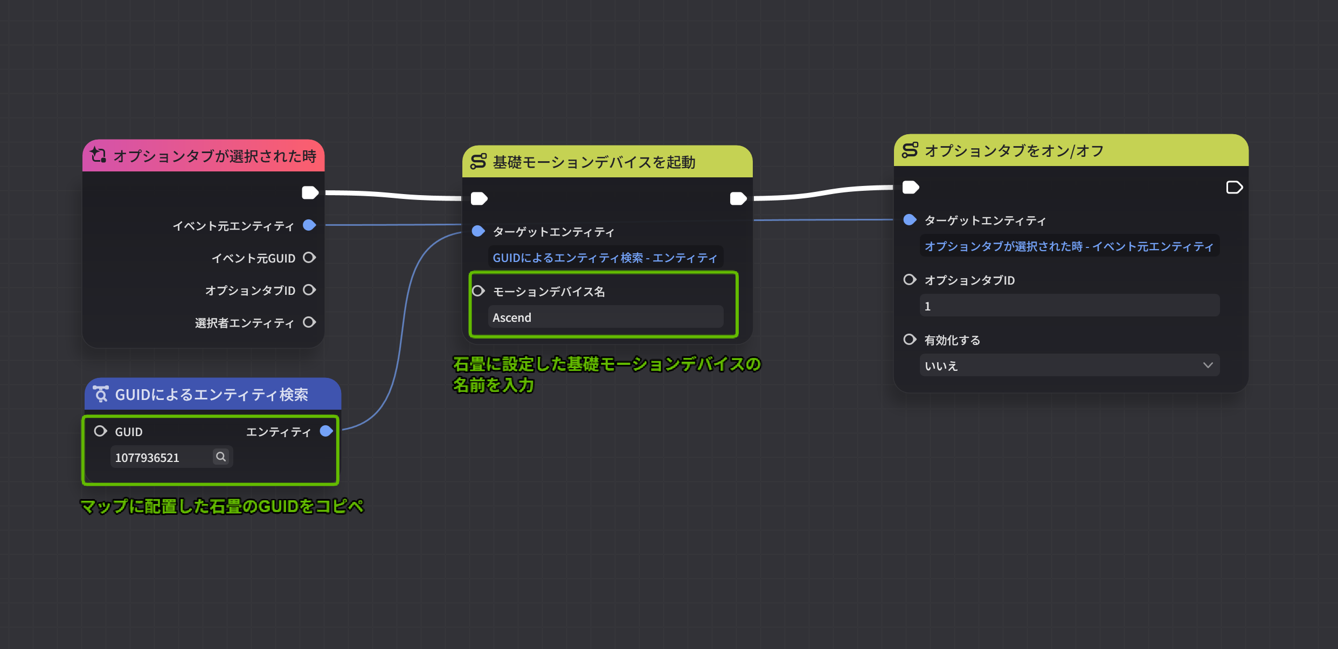Click the エンティティ output pin on the GUID search node
The width and height of the screenshot is (1338, 649).
tap(327, 431)
